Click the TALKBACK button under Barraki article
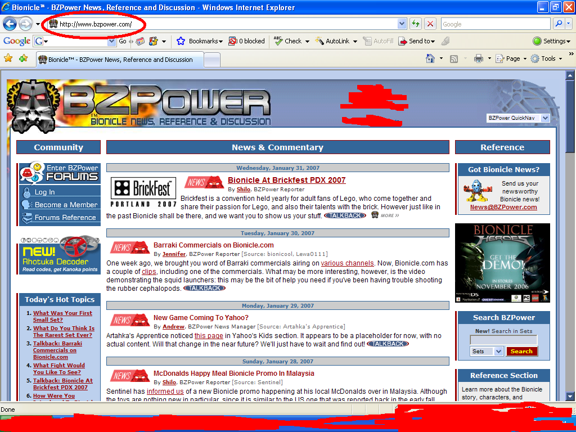The height and width of the screenshot is (432, 576). coord(204,289)
